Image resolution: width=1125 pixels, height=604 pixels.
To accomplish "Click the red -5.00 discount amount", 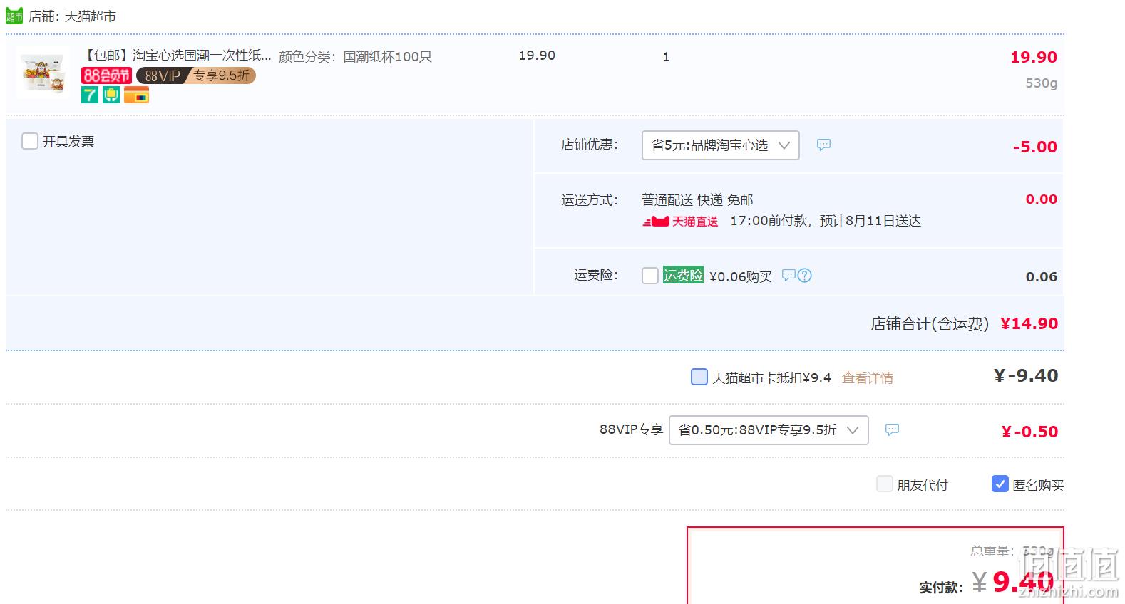I will tap(1034, 147).
